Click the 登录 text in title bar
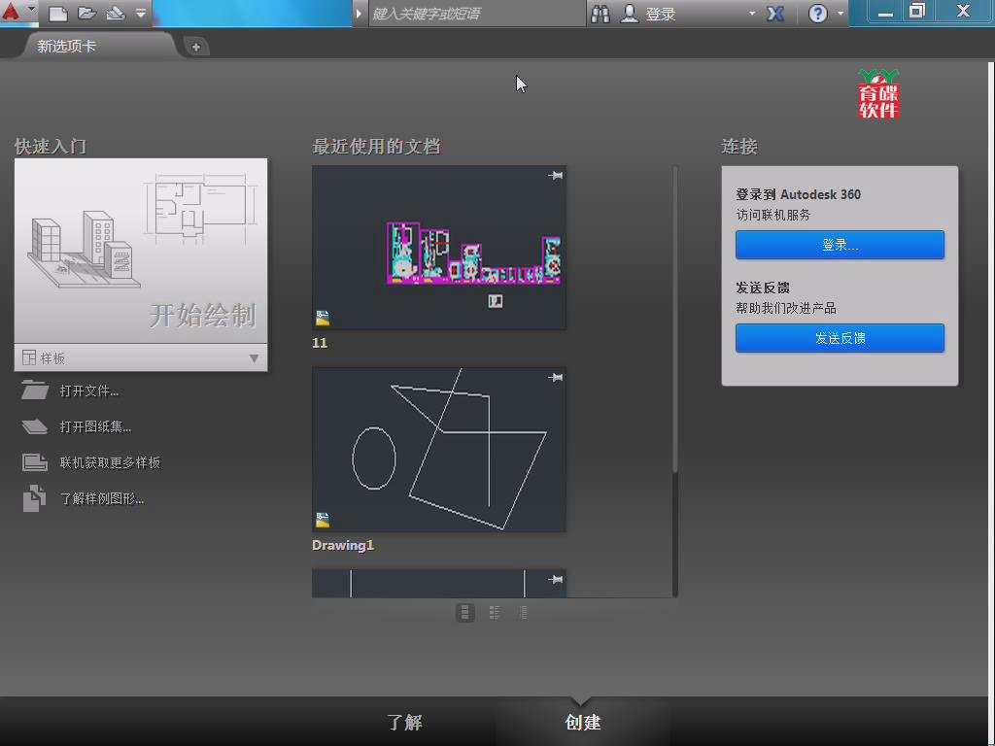This screenshot has height=746, width=995. [x=661, y=14]
